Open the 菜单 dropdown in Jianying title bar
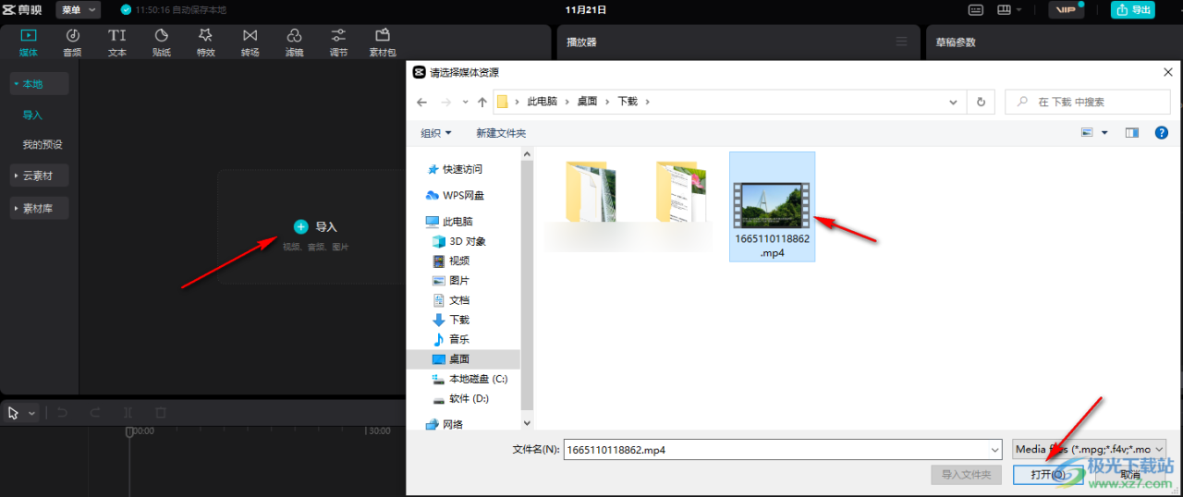This screenshot has width=1183, height=497. [79, 9]
